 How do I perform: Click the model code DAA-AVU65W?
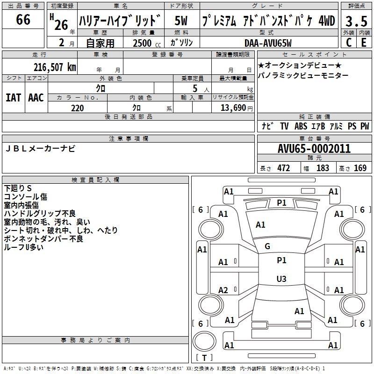coord(268,43)
